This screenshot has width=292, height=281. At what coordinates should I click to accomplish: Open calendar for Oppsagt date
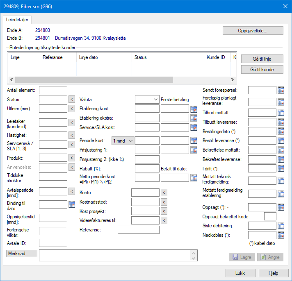coord(281,207)
